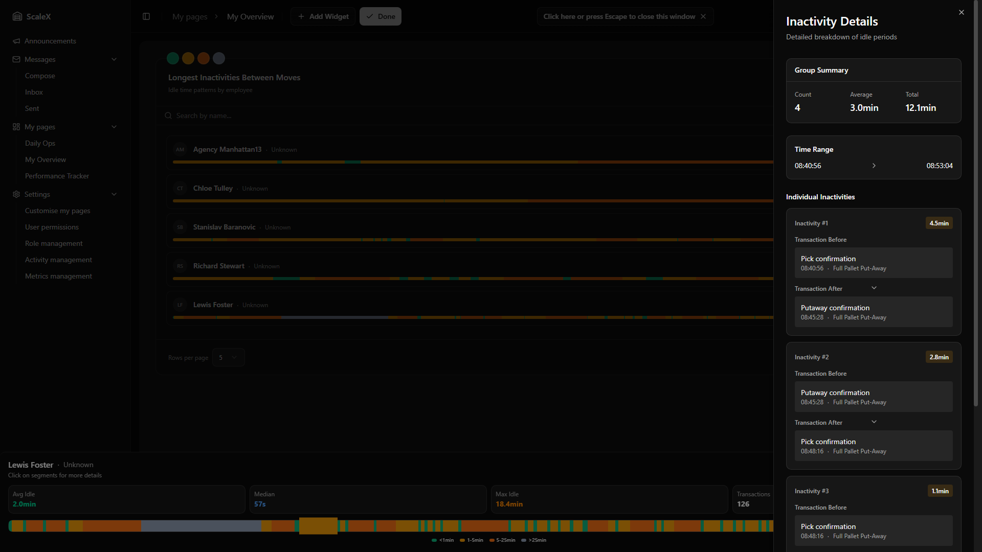This screenshot has height=552, width=982.
Task: Click the Add Widget button
Action: coord(323,16)
